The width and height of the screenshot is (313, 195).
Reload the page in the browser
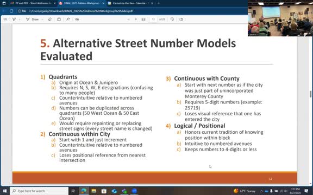11,11
